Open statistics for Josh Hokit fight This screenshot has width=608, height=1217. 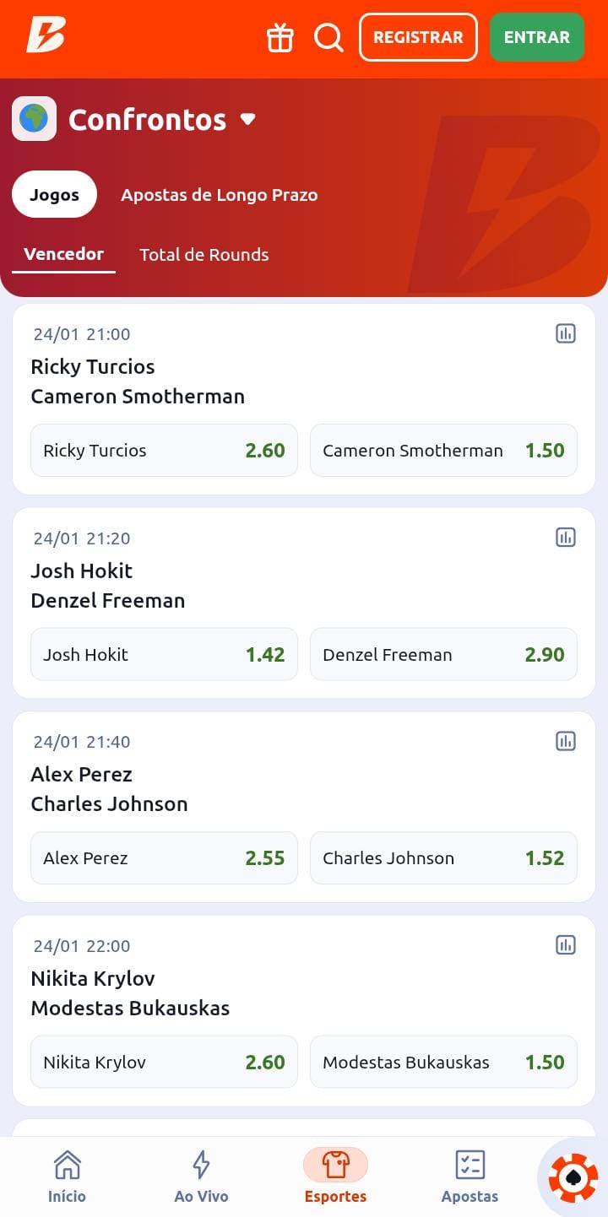565,537
